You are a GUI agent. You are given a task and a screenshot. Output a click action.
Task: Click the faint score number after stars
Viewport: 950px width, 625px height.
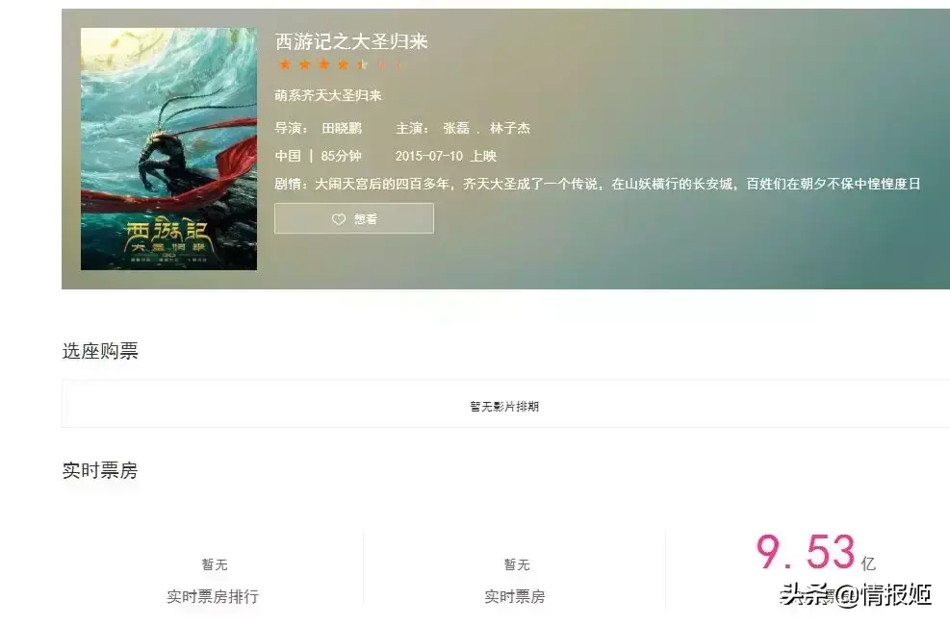tap(389, 64)
